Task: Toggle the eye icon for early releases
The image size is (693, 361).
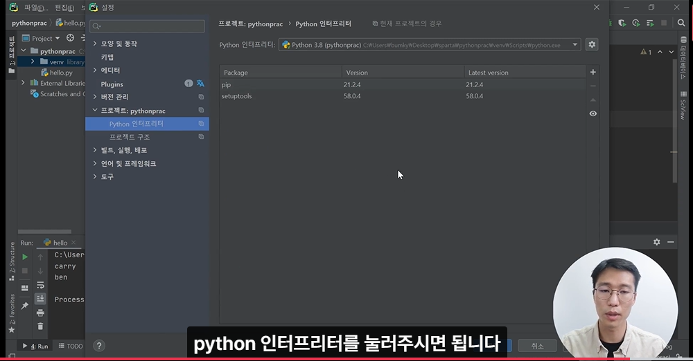Action: point(593,113)
